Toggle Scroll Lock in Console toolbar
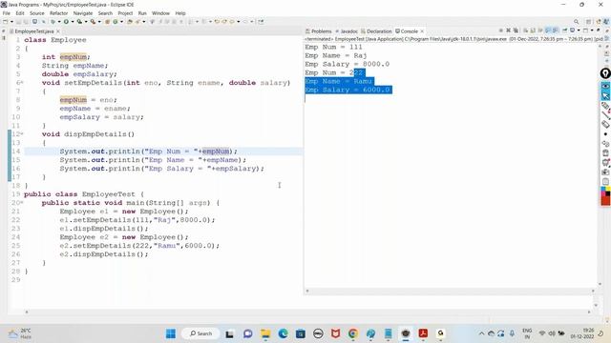Viewport: 611px width, 343px height. (x=533, y=30)
